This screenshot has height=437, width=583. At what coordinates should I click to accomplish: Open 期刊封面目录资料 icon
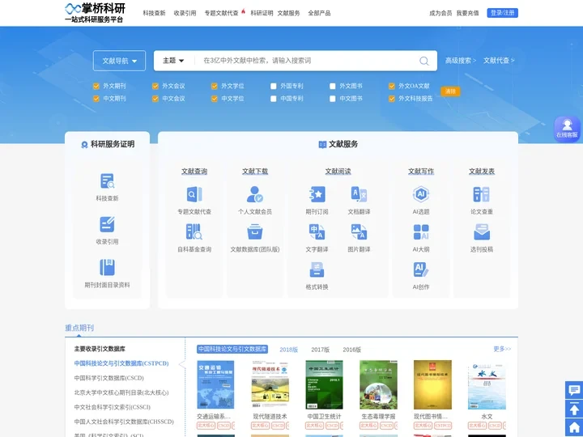(107, 267)
